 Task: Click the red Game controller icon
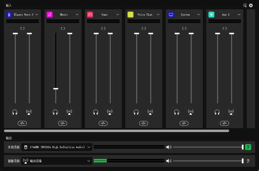coord(90,15)
